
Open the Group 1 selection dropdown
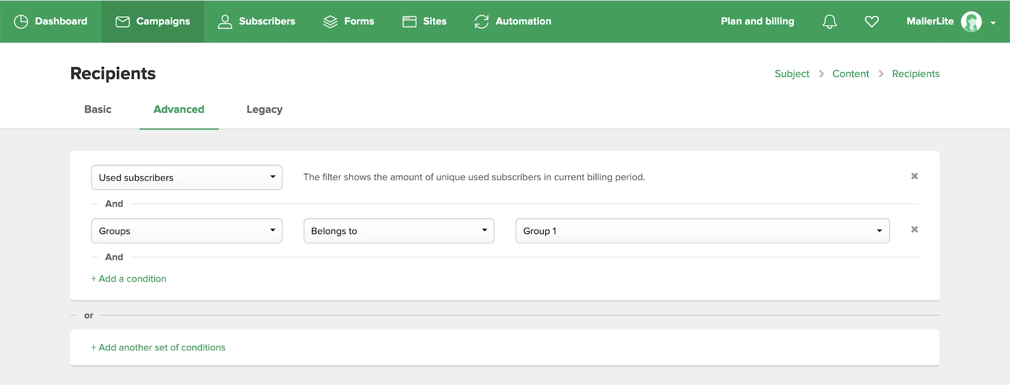tap(702, 231)
